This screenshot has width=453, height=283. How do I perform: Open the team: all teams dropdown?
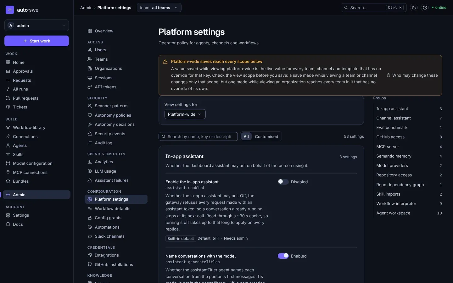pos(159,8)
